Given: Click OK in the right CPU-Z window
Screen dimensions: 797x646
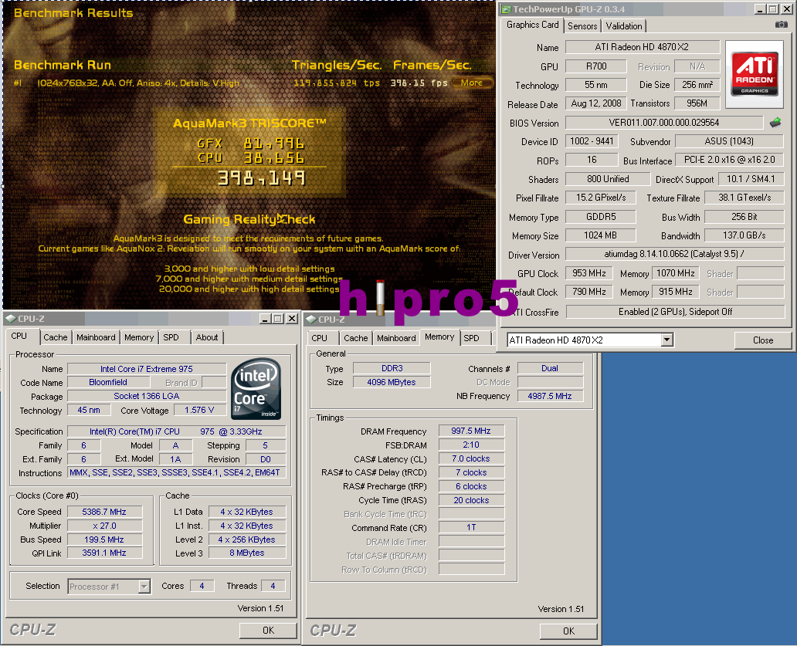Looking at the screenshot, I should [568, 631].
